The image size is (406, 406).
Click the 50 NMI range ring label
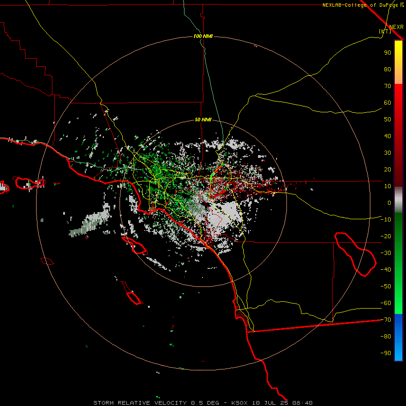click(203, 120)
